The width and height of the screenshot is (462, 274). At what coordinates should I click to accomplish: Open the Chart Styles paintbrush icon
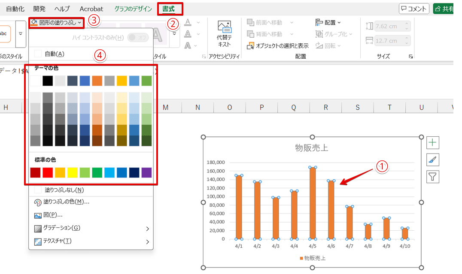pyautogui.click(x=433, y=160)
